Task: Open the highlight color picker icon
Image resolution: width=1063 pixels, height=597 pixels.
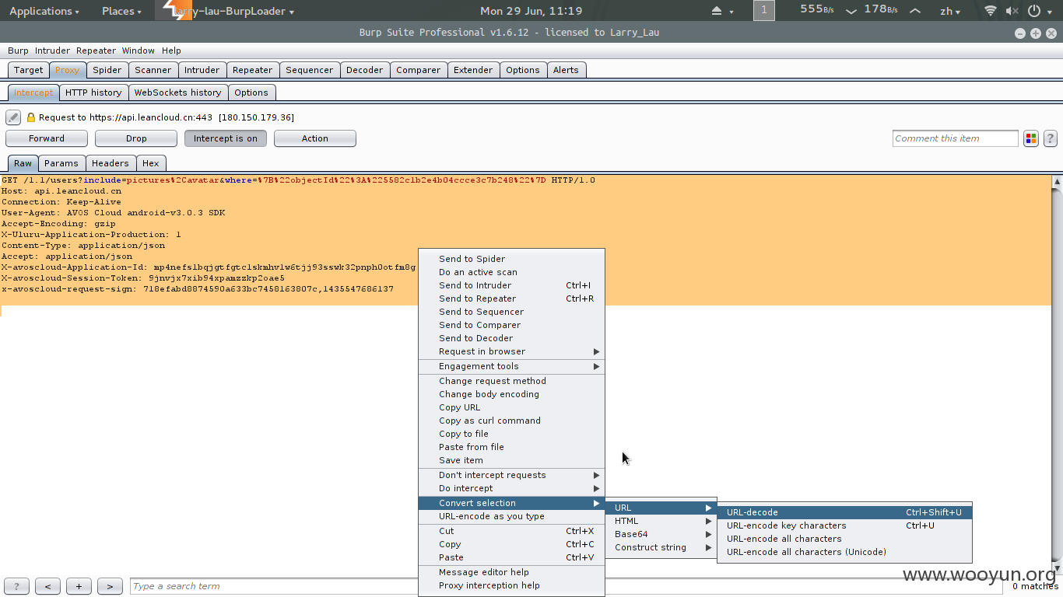Action: point(1031,138)
